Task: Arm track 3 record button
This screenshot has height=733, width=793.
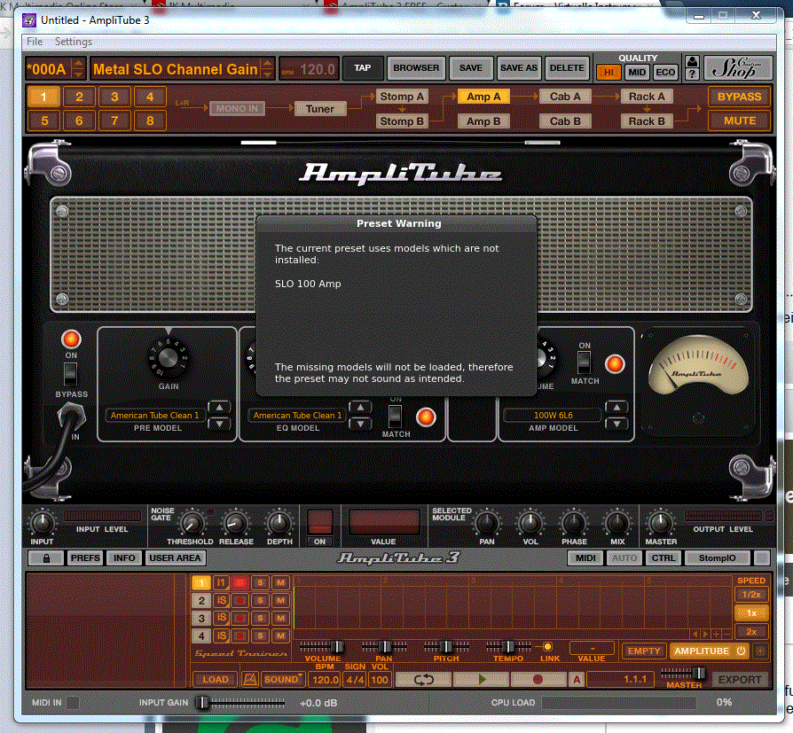Action: 239,619
